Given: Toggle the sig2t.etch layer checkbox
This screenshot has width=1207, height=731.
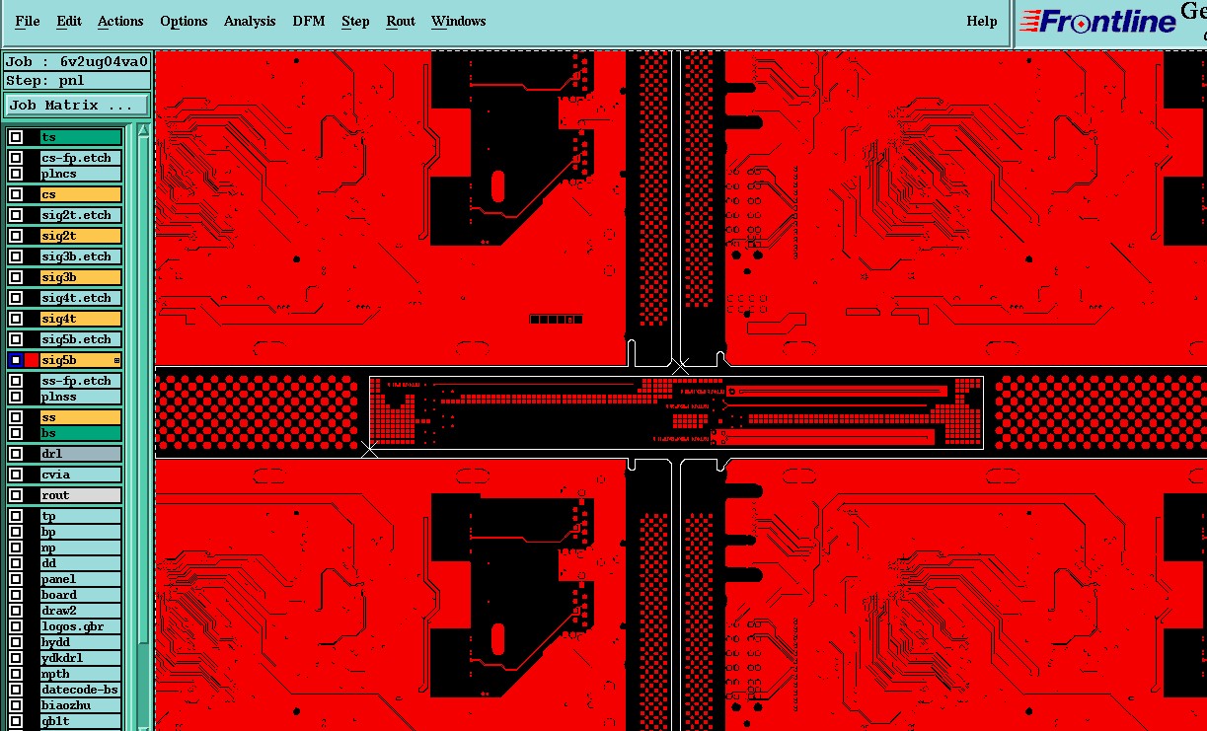Looking at the screenshot, I should click(16, 215).
